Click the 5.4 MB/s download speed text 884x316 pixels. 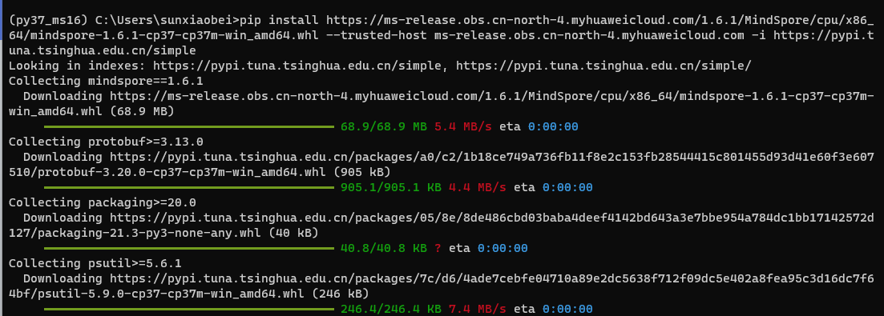pos(463,126)
